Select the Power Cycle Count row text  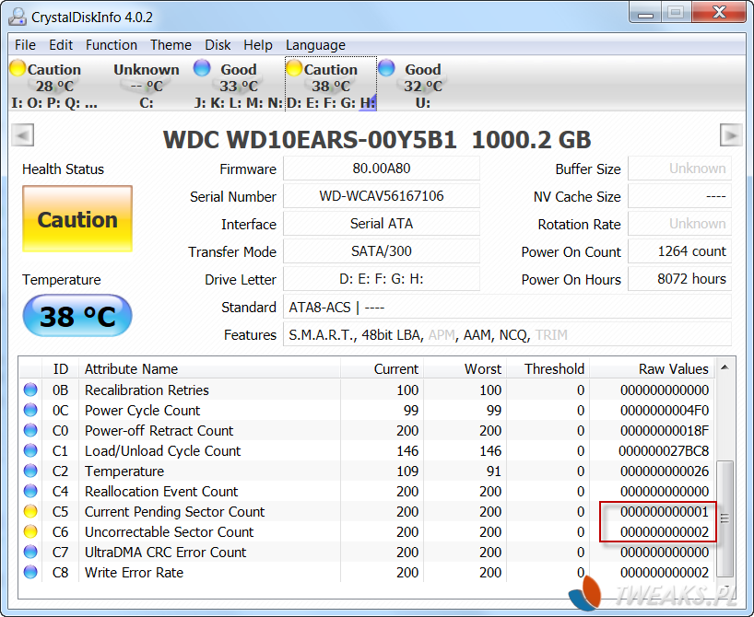142,411
